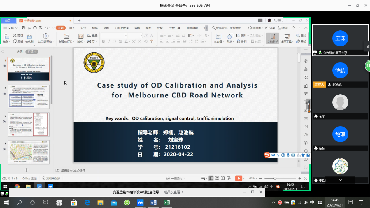
Task: Toggle microphone for participant 鲍琼
Action: (x=316, y=148)
